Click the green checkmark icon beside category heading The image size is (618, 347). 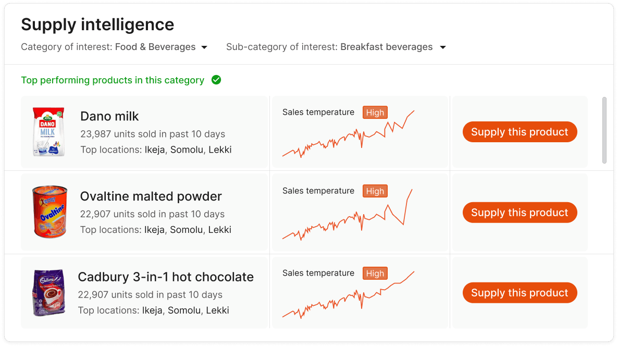[216, 80]
